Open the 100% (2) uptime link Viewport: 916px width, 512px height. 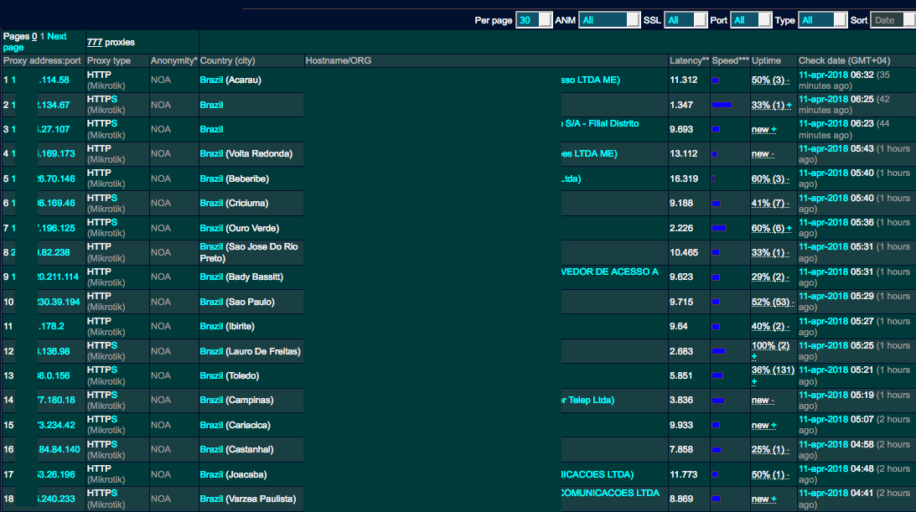770,346
